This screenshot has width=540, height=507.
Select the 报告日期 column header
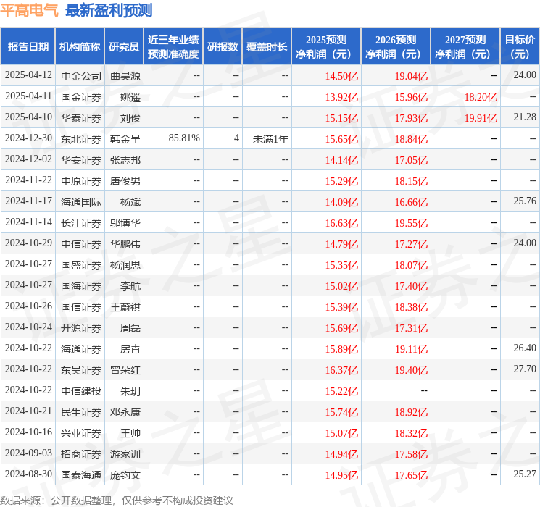[28, 47]
